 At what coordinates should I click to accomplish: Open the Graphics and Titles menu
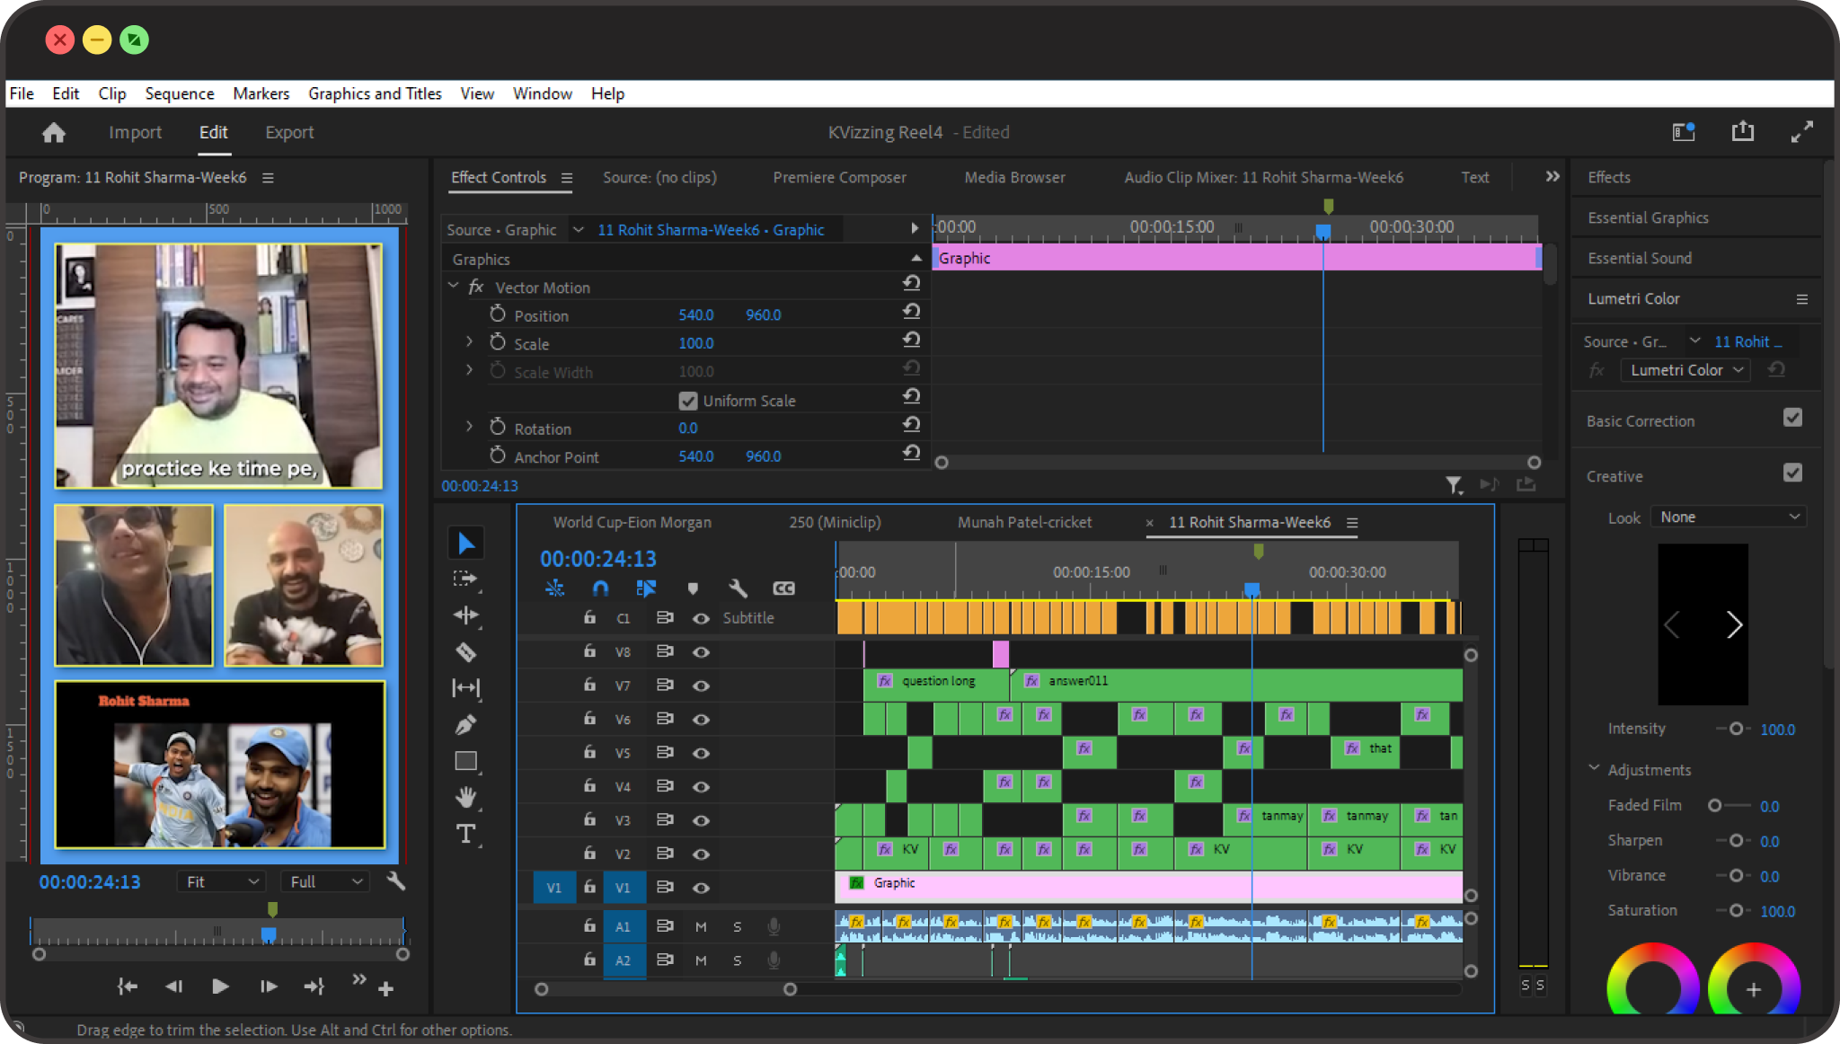click(375, 93)
